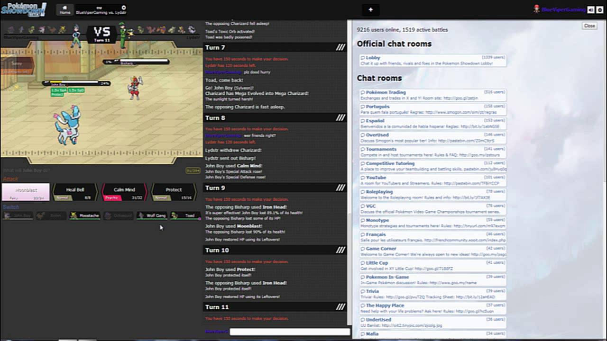
Task: Join the Pokémon In-Game room
Action: 432,280
